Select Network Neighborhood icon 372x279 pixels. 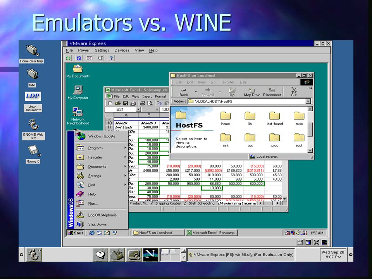pyautogui.click(x=78, y=116)
